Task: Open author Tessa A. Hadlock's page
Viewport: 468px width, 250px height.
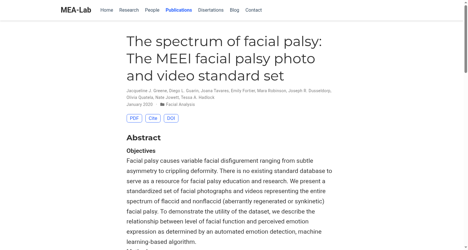Action: click(198, 97)
